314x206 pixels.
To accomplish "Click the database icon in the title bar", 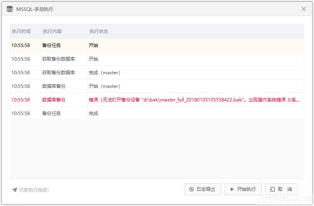I will click(x=10, y=9).
